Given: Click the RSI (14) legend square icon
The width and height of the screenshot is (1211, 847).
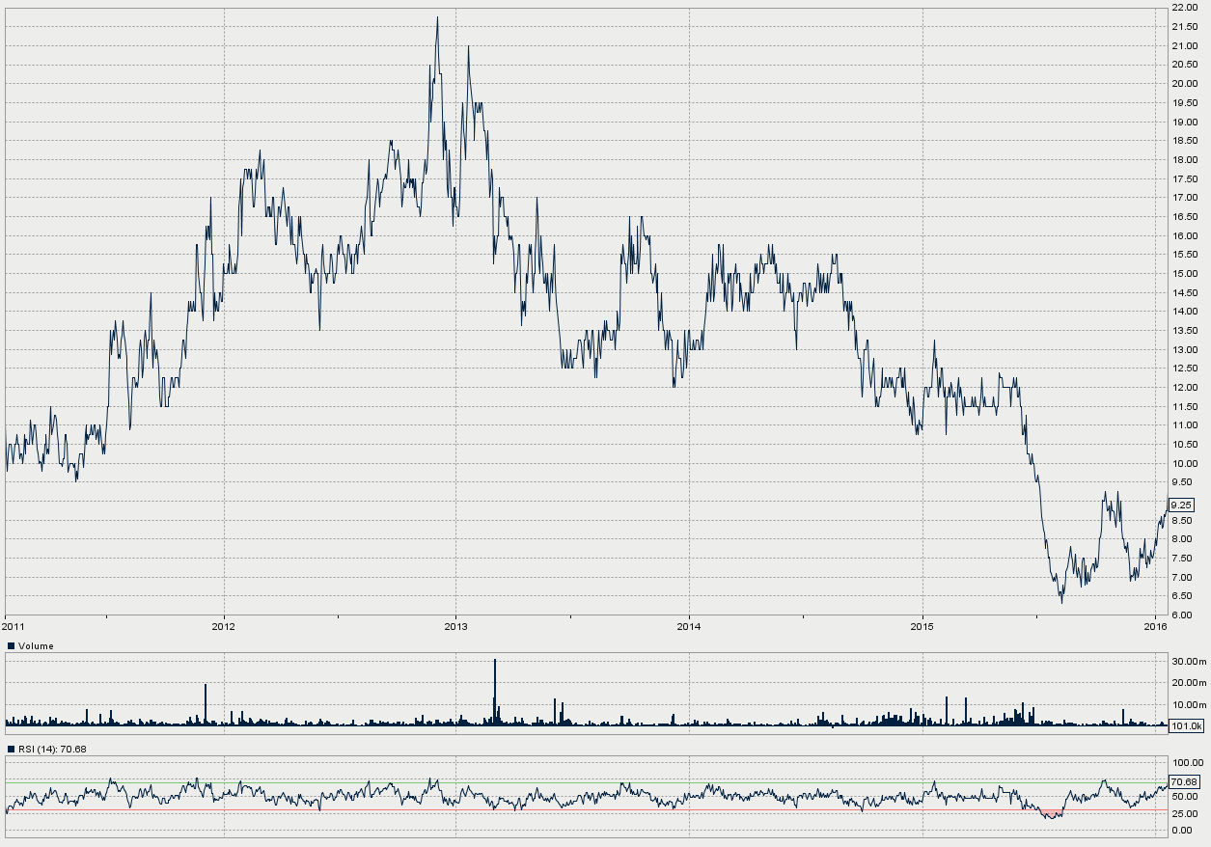Looking at the screenshot, I should [11, 749].
